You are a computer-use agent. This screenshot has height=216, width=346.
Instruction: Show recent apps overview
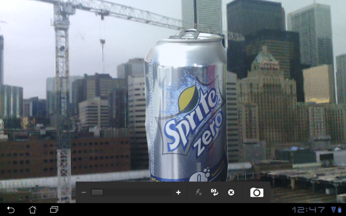[54, 210]
